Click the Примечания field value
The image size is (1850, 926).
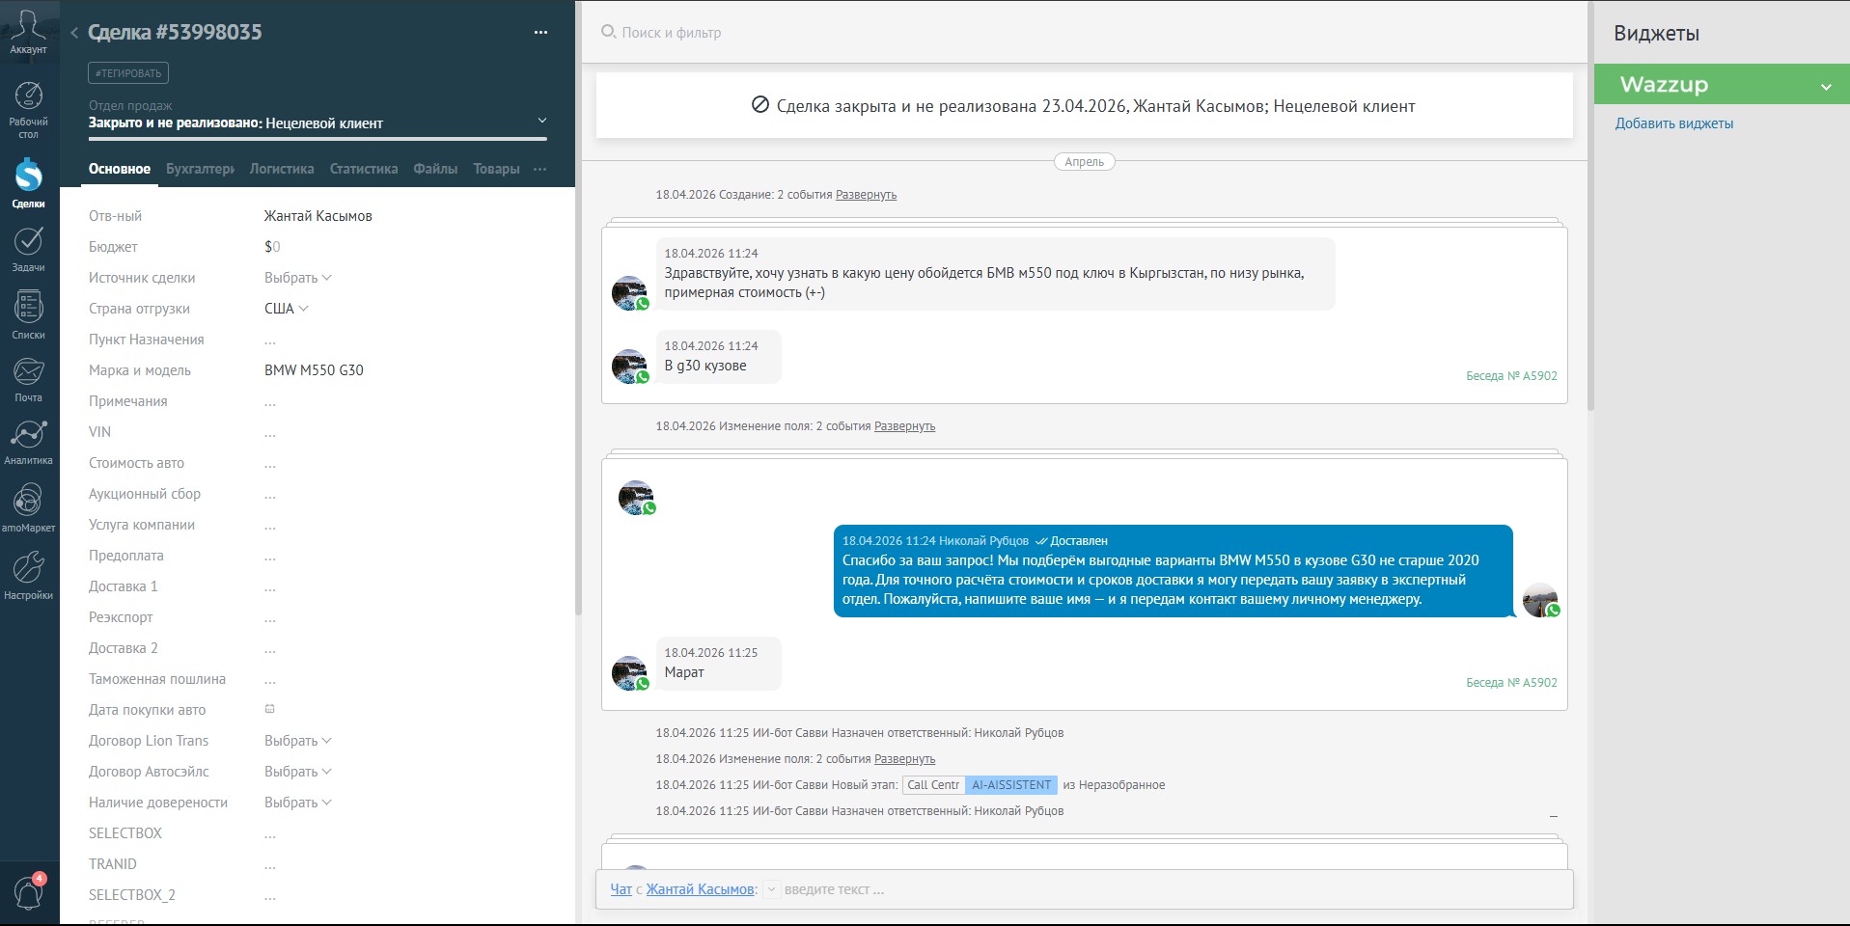(270, 401)
